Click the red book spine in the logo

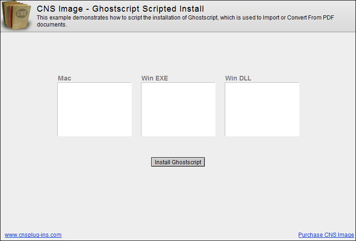tap(10, 16)
